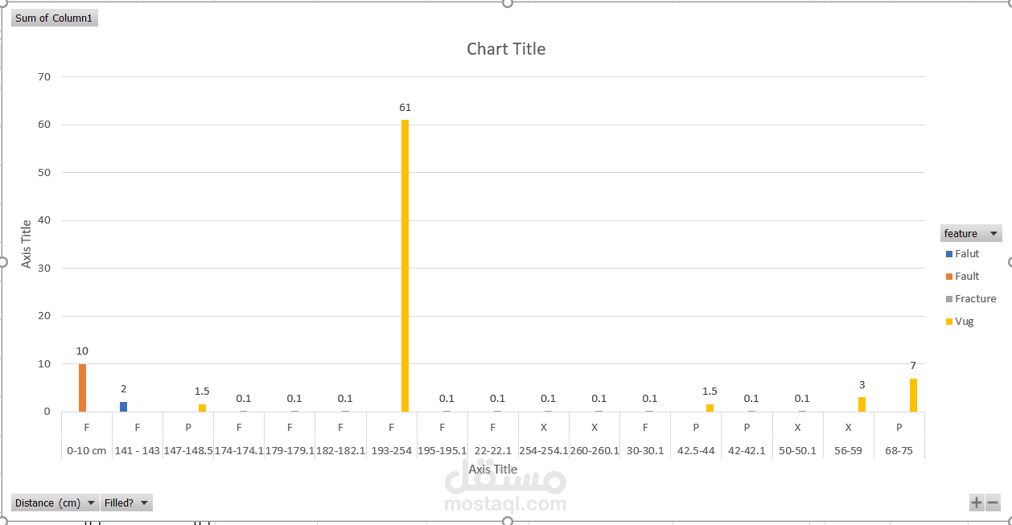This screenshot has height=525, width=1012.
Task: Select the orange Fault legend entry
Action: click(x=963, y=277)
